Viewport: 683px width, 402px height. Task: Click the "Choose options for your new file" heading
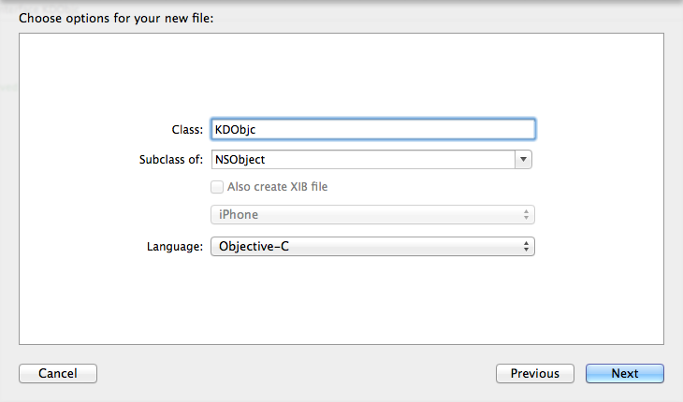click(x=117, y=18)
